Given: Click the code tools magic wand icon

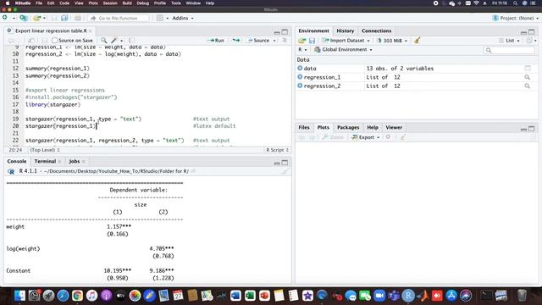Looking at the screenshot, I should click(114, 41).
